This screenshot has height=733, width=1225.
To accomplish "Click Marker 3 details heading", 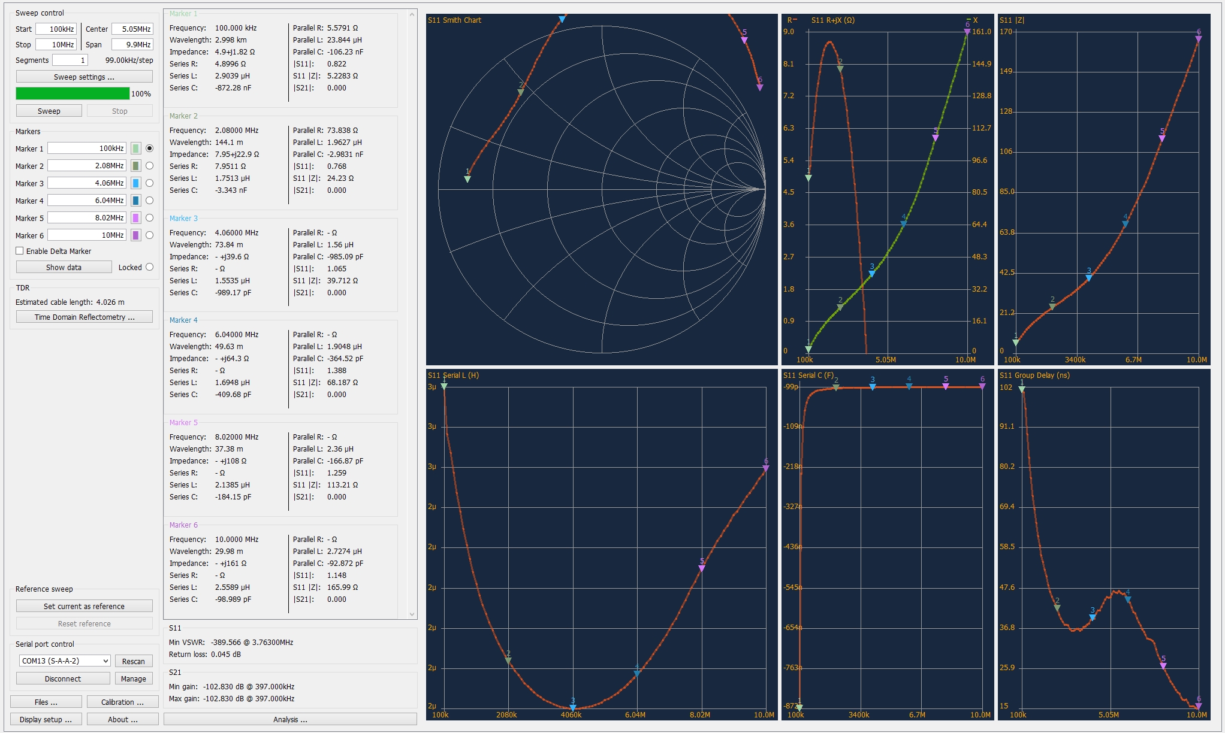I will (183, 218).
